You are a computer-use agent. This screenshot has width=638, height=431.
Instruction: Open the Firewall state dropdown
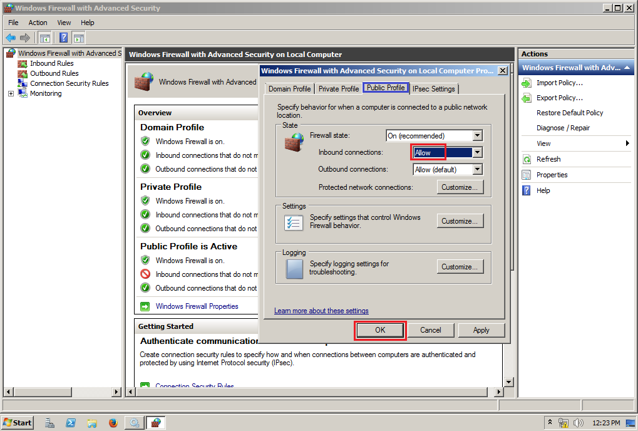click(x=476, y=135)
